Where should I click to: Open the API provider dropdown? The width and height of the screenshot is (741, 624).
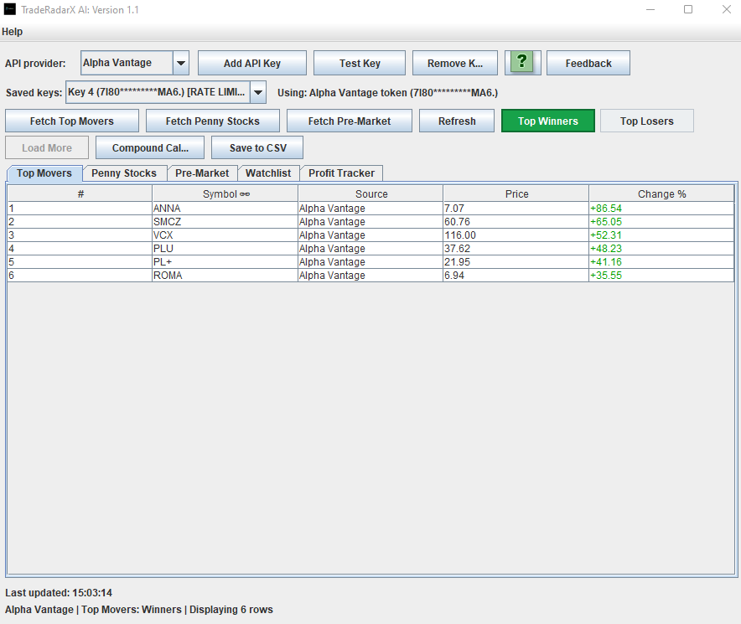180,63
